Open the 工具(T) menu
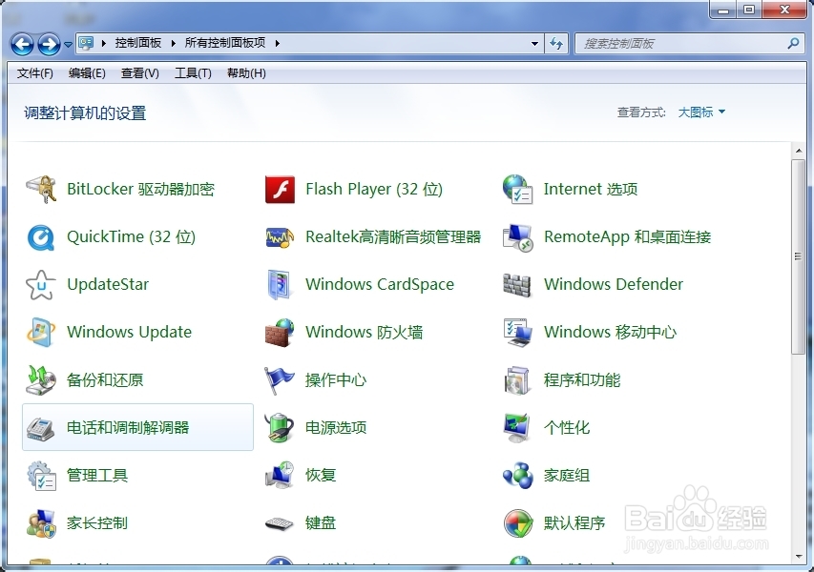 point(193,73)
